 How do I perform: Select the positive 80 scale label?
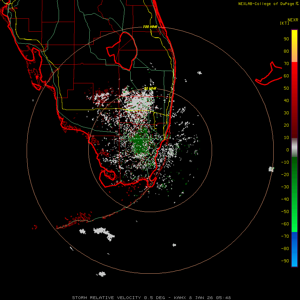286,51
